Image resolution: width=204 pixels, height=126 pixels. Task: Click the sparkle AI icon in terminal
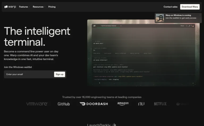[x=189, y=26]
